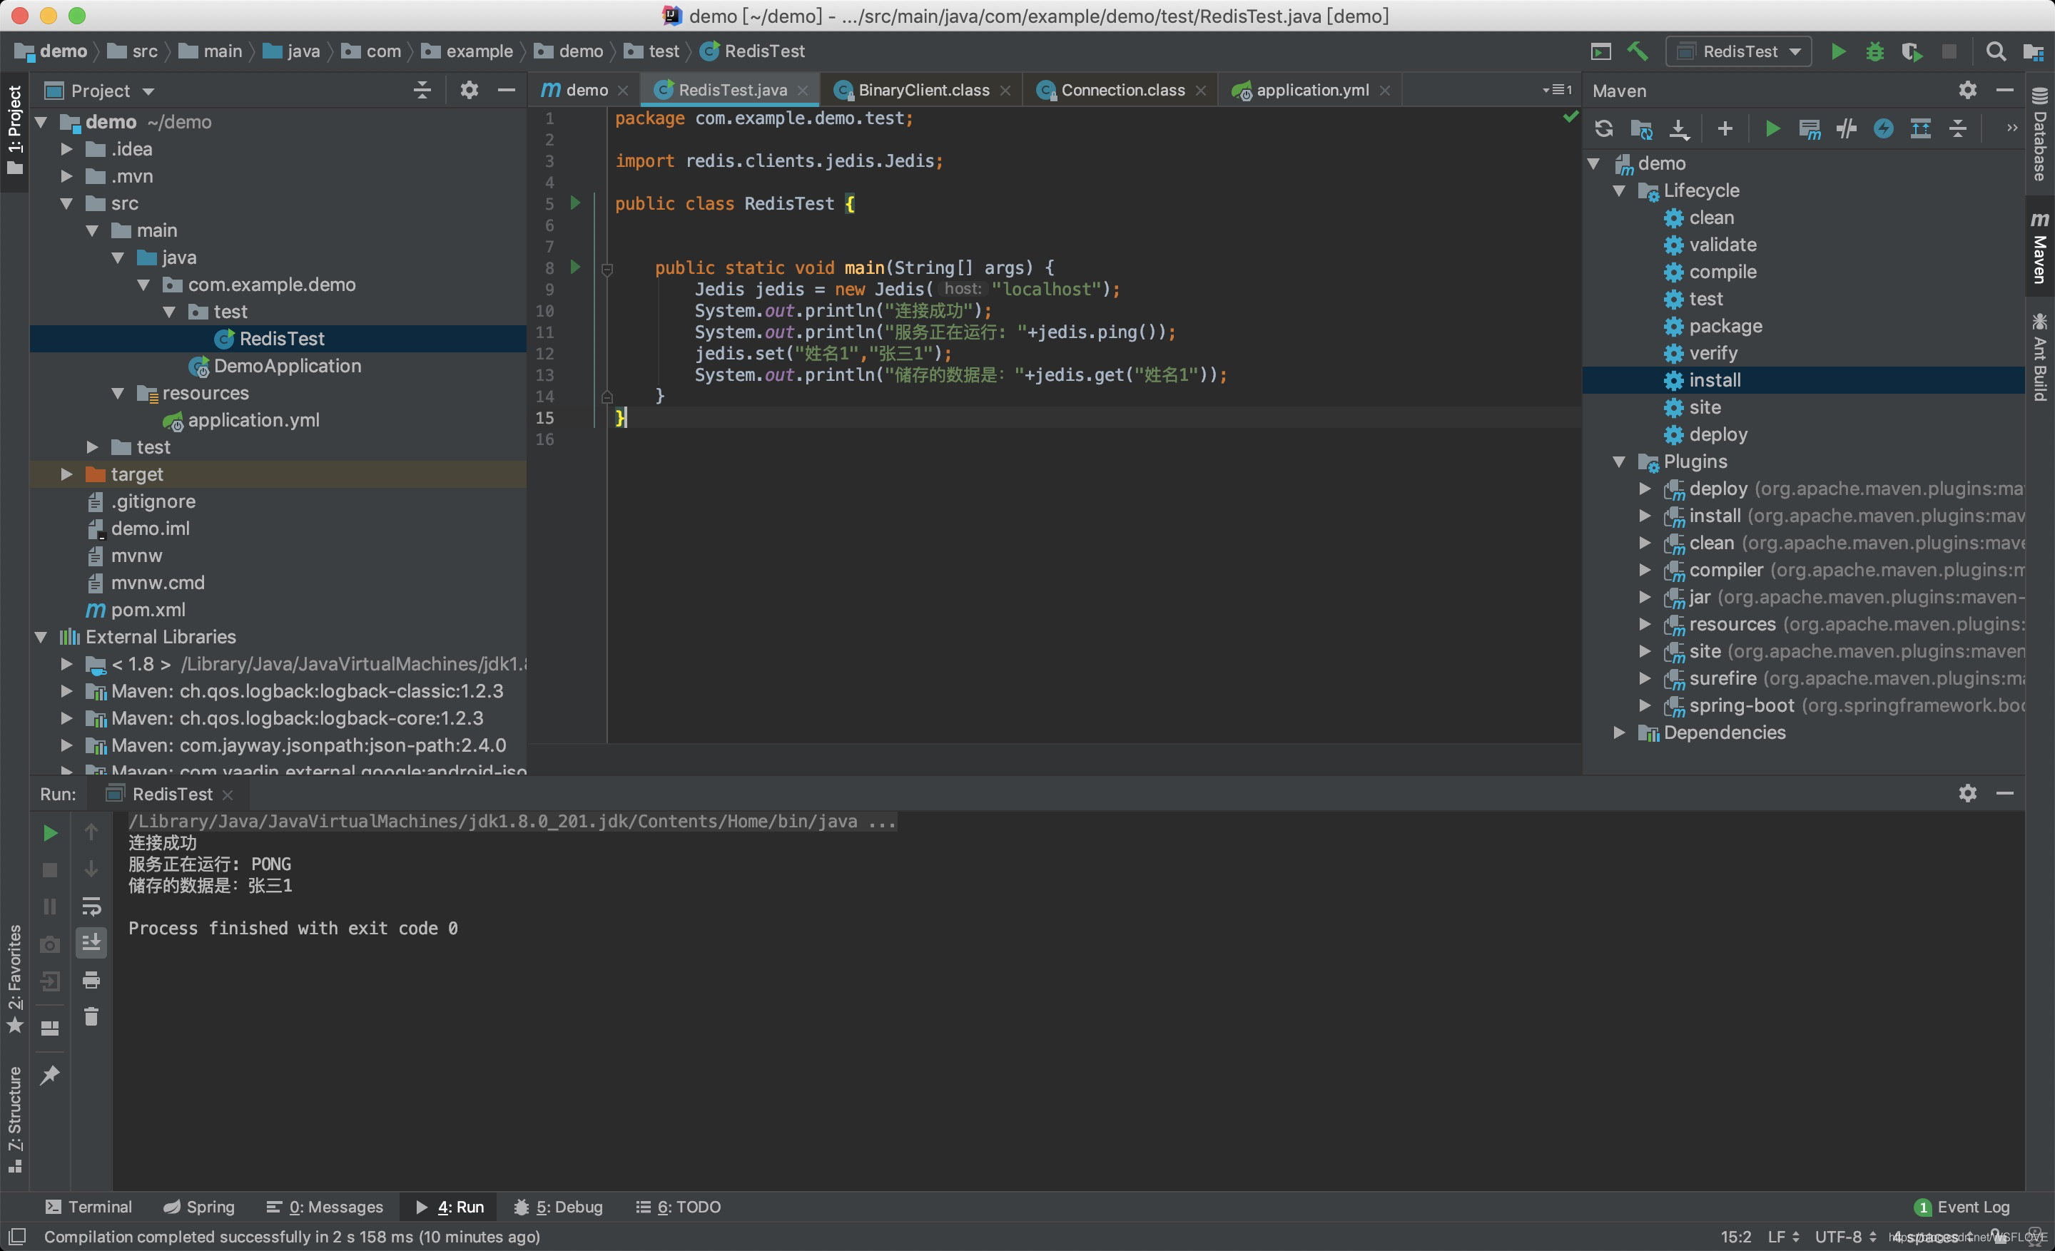The height and width of the screenshot is (1251, 2055).
Task: Click UTF-8 encoding in status bar
Action: coord(1845,1237)
